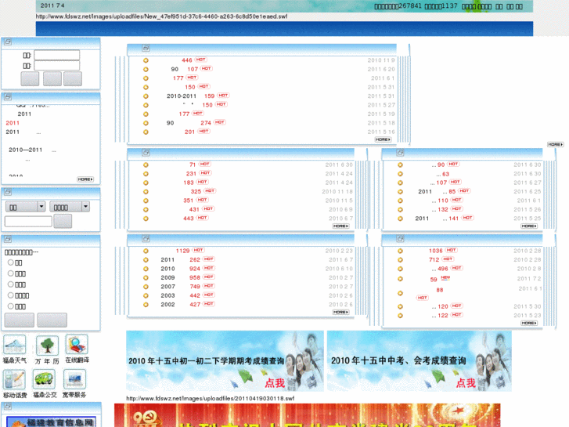
Task: Click header icon of panel starting with 71
Action: tap(146, 153)
